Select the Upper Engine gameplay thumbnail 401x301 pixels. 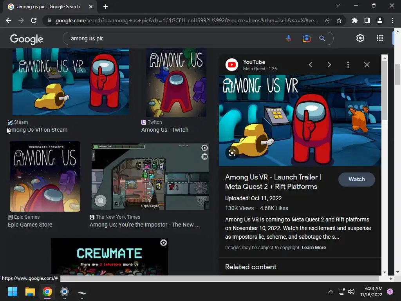[x=150, y=177]
